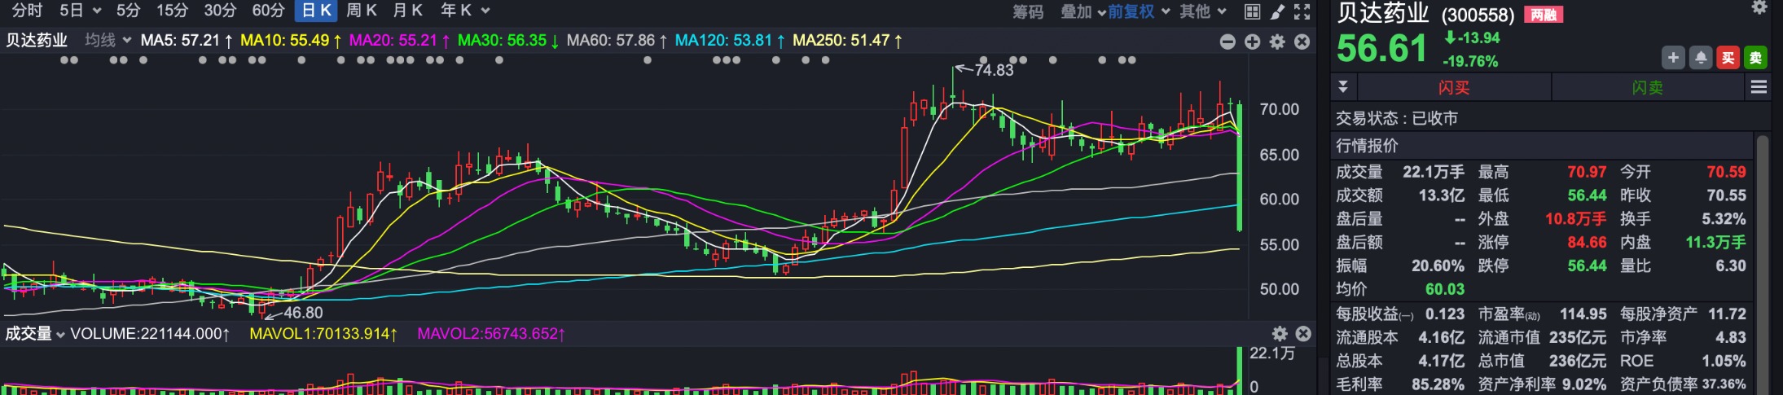Screen dimensions: 1783x395
Task: Click the red 买 buy button
Action: pyautogui.click(x=1728, y=58)
